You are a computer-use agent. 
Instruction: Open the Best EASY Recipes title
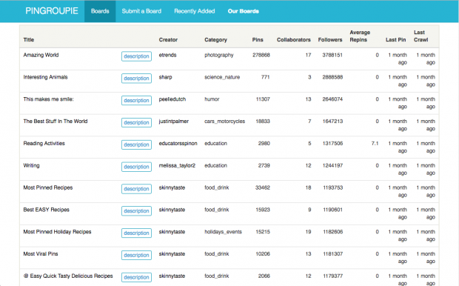[46, 210]
